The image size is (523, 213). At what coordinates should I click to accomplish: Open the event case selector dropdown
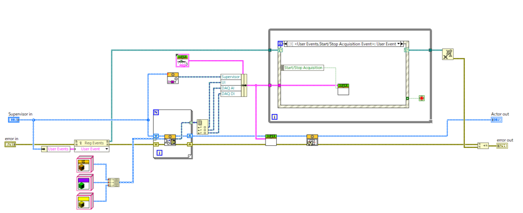pos(398,44)
